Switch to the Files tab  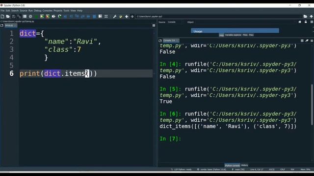click(x=251, y=35)
